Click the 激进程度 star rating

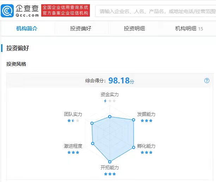point(73,152)
